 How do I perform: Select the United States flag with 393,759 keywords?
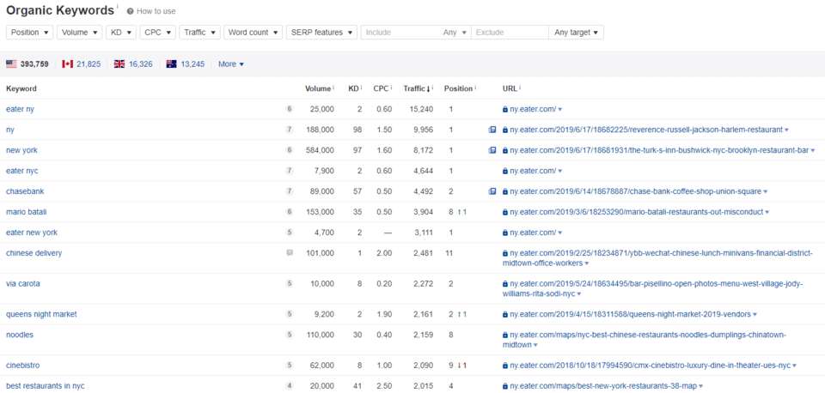coord(11,64)
